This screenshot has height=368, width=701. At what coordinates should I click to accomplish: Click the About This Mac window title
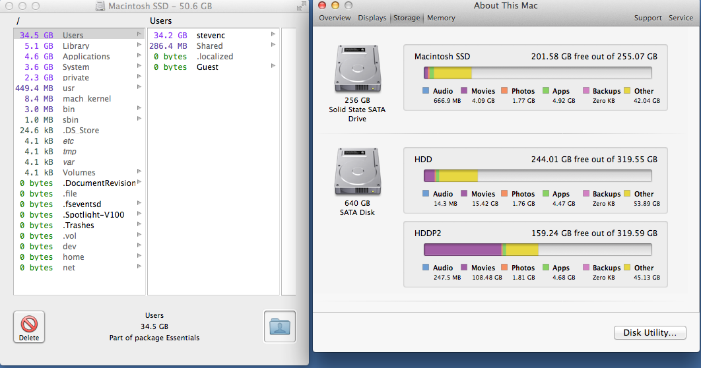point(506,6)
